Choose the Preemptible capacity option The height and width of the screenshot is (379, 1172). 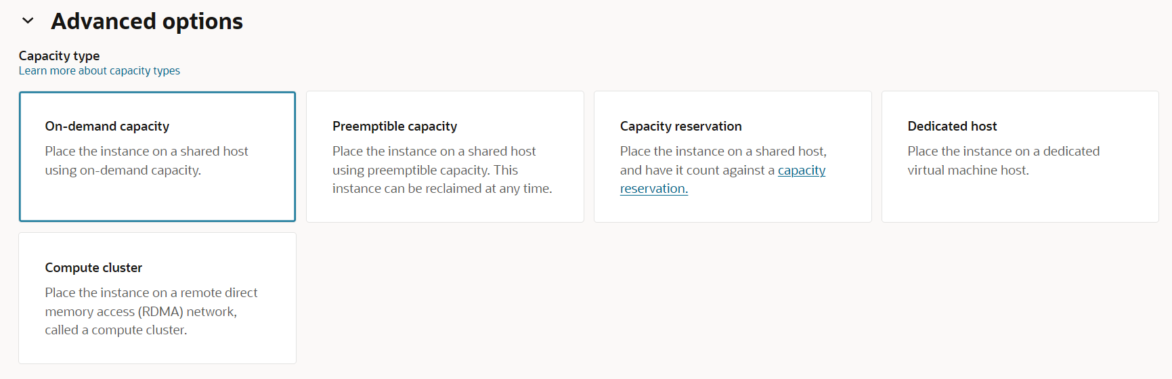click(x=445, y=156)
